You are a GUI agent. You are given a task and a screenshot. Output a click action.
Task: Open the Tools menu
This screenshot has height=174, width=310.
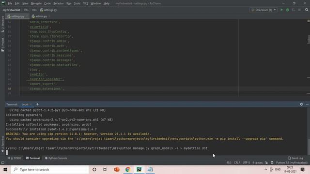[x=77, y=3]
